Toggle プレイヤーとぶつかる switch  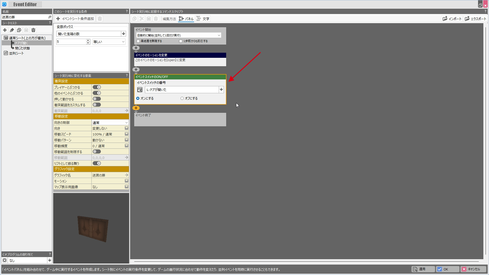click(97, 87)
